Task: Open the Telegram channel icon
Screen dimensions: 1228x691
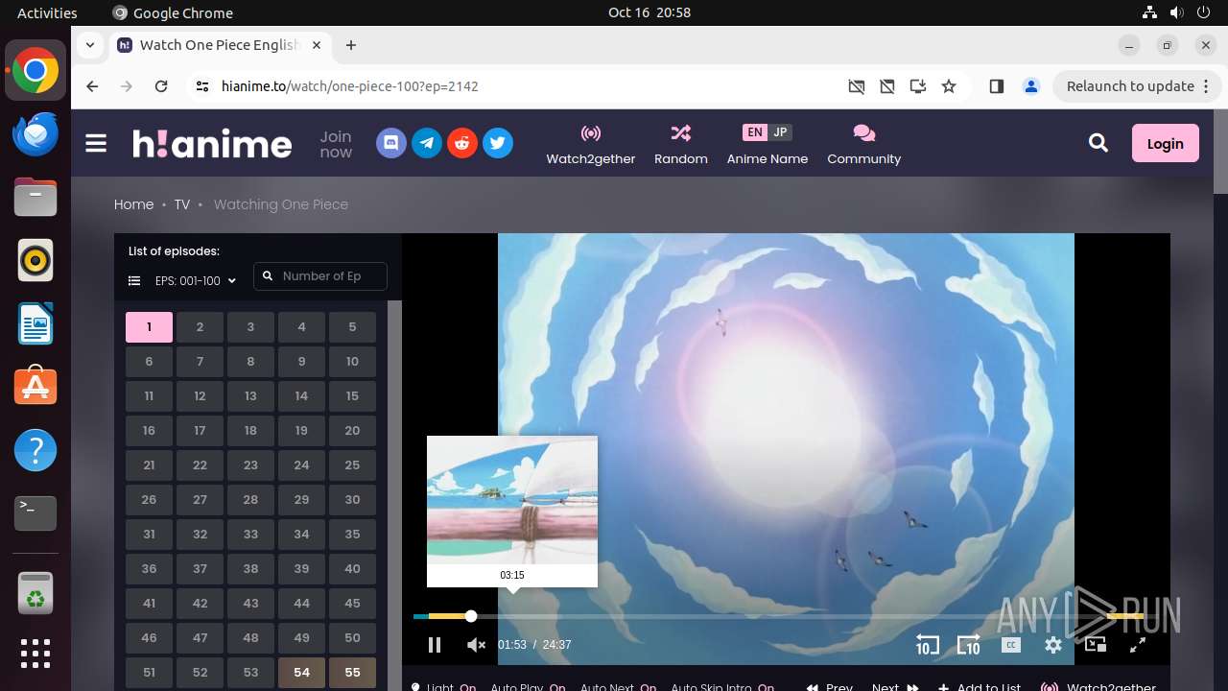Action: (427, 144)
